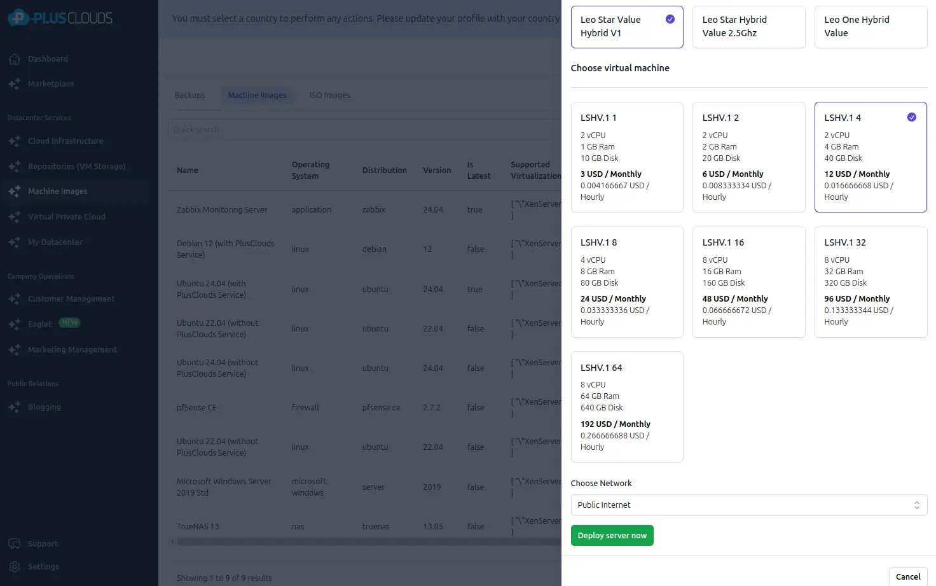Viewport: 936px width, 586px height.
Task: Choose the LSHV.1 8 virtual machine plan
Action: pyautogui.click(x=626, y=282)
